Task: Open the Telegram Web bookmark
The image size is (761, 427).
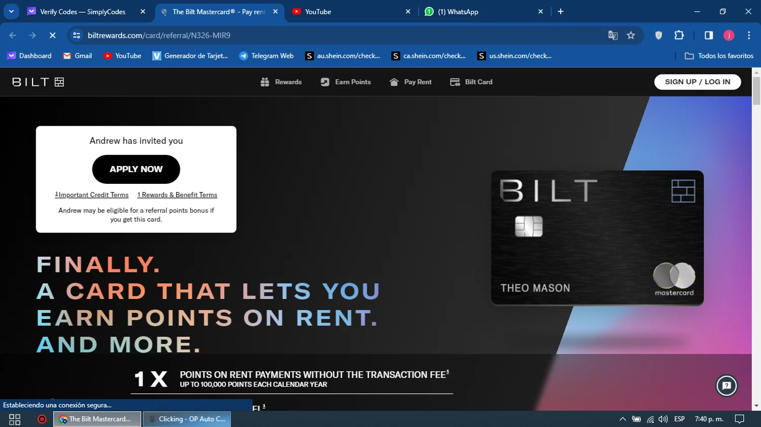Action: 267,56
